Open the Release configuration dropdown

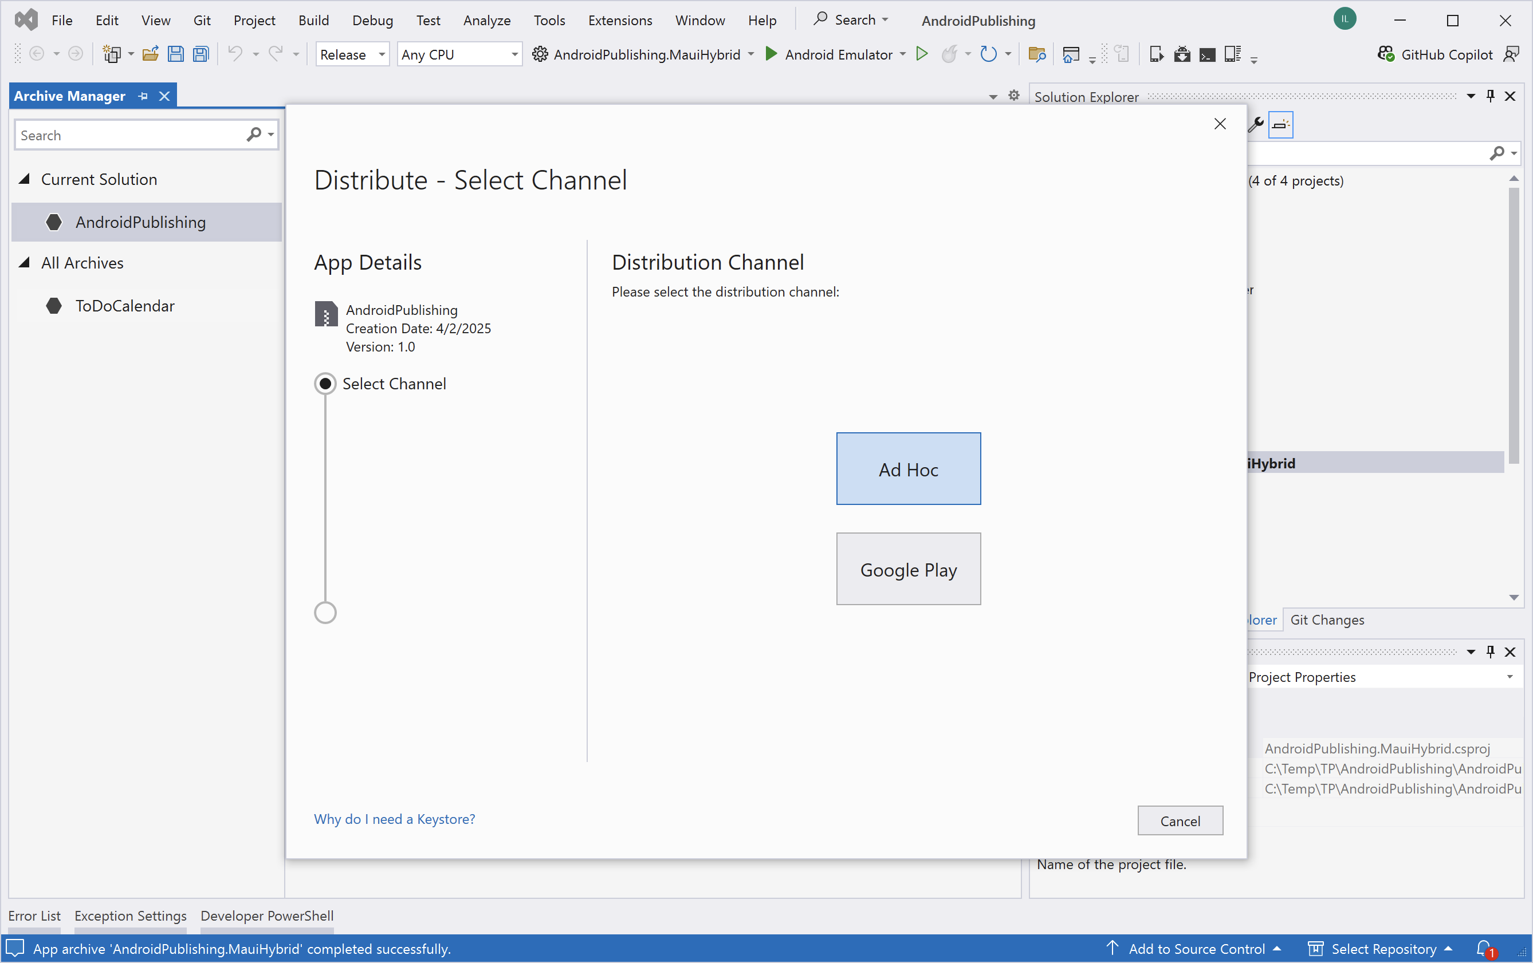pos(353,55)
